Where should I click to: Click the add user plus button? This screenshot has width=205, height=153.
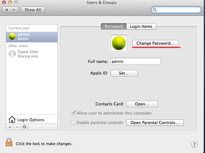point(10,127)
